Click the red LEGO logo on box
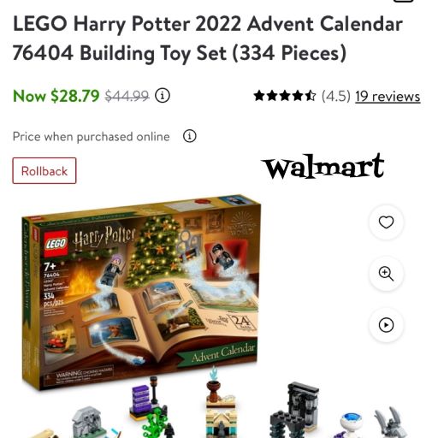The height and width of the screenshot is (438, 438). [56, 244]
